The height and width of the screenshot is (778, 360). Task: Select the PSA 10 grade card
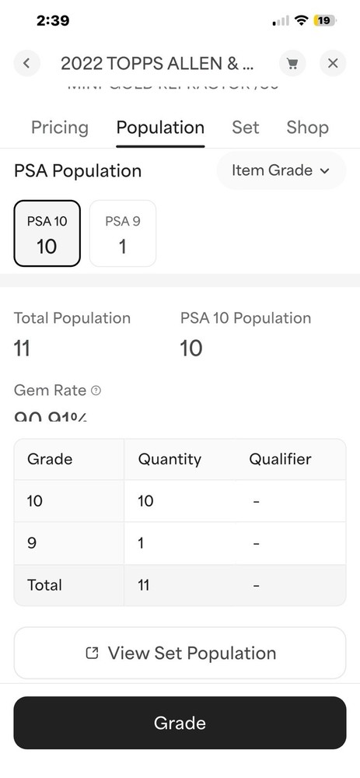(x=47, y=233)
